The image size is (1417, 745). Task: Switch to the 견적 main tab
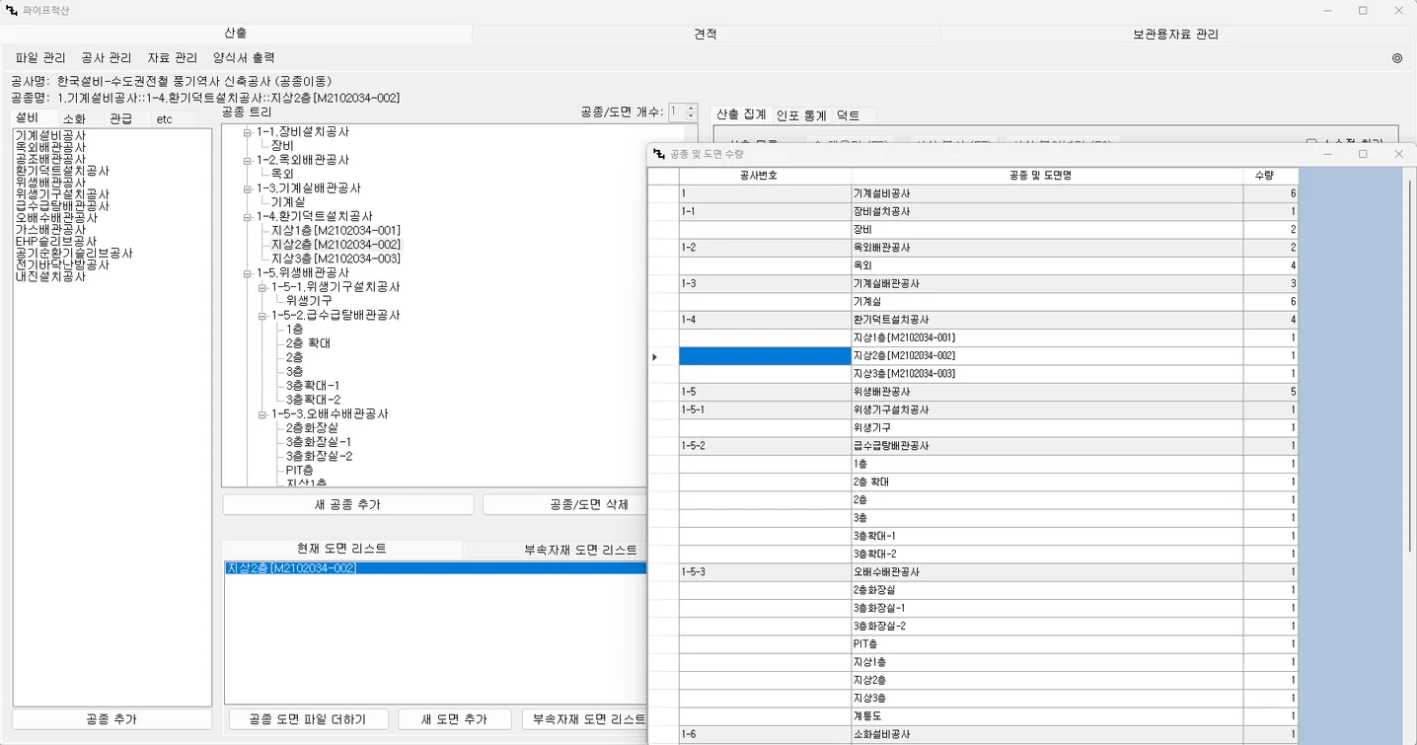coord(706,34)
